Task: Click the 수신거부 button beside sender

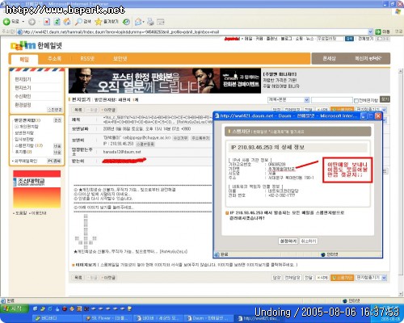Action: [x=180, y=138]
